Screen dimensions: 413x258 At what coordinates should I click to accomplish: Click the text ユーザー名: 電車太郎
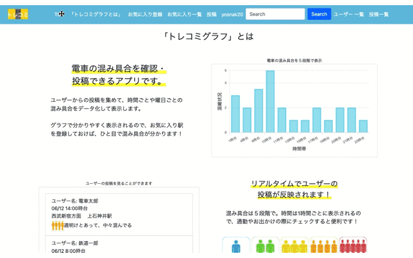[x=75, y=201]
